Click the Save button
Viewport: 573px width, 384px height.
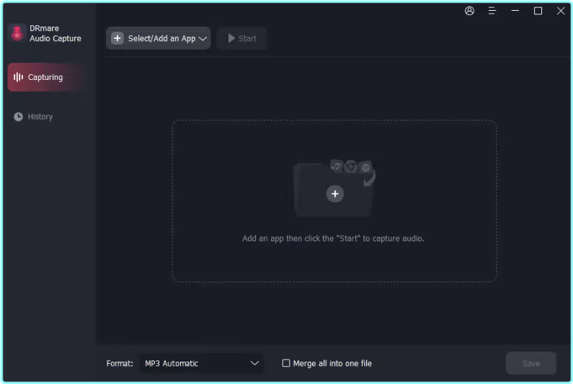[531, 363]
